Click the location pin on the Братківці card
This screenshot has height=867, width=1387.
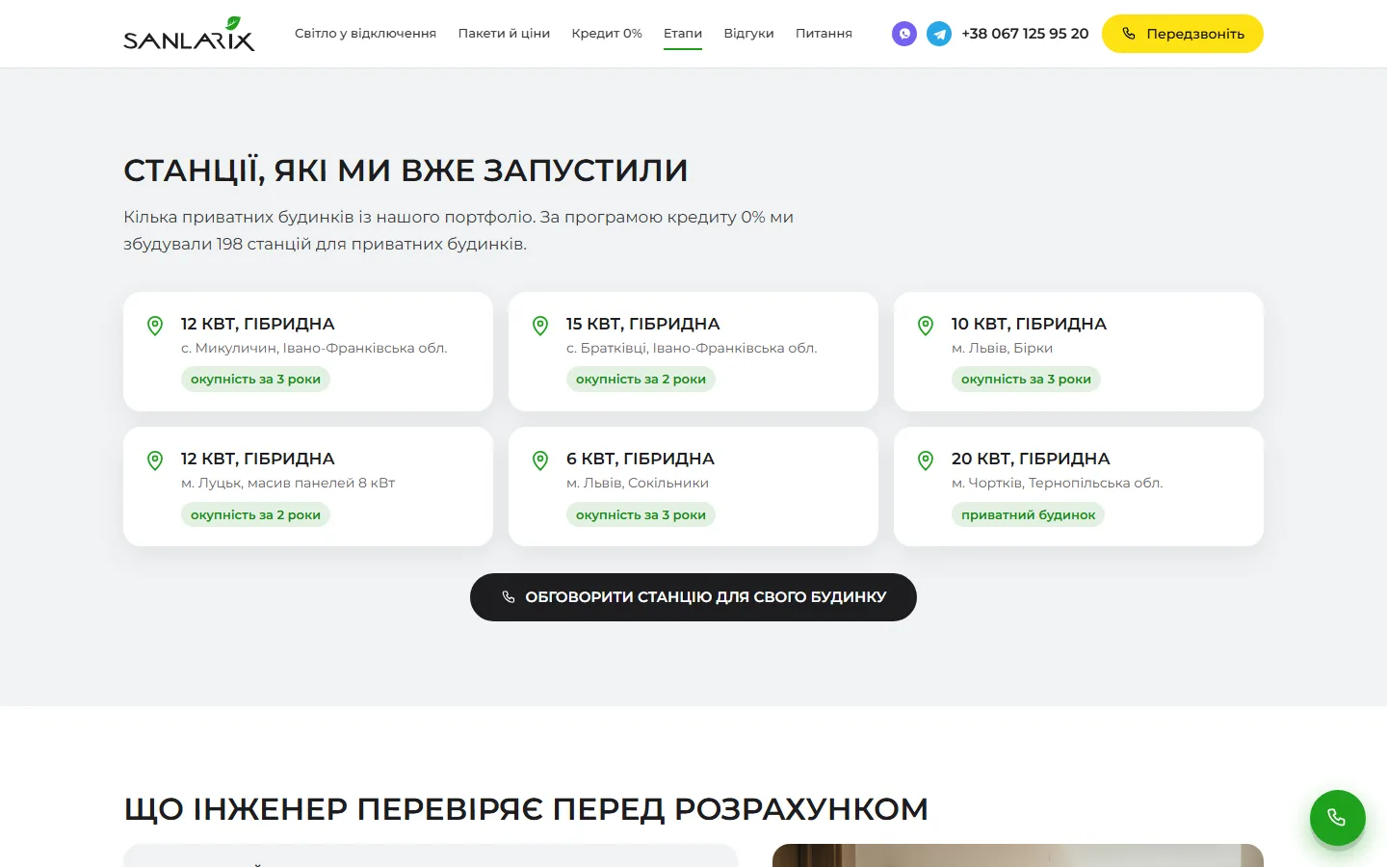[540, 326]
